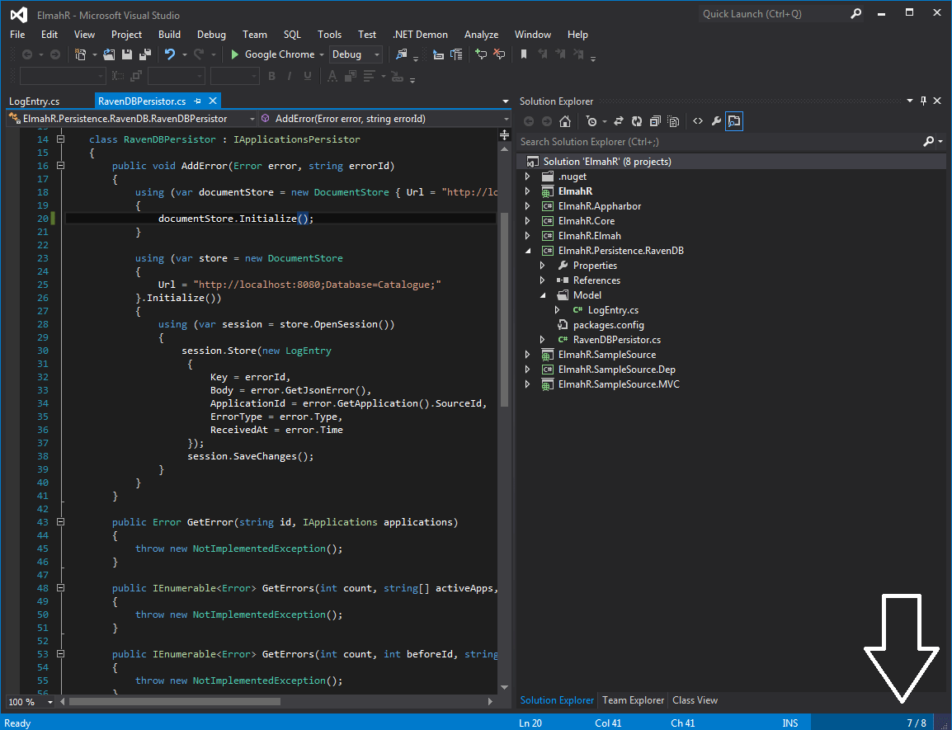Screen dimensions: 952x730
Task: Click the View Code angle-brackets icon
Action: 697,121
